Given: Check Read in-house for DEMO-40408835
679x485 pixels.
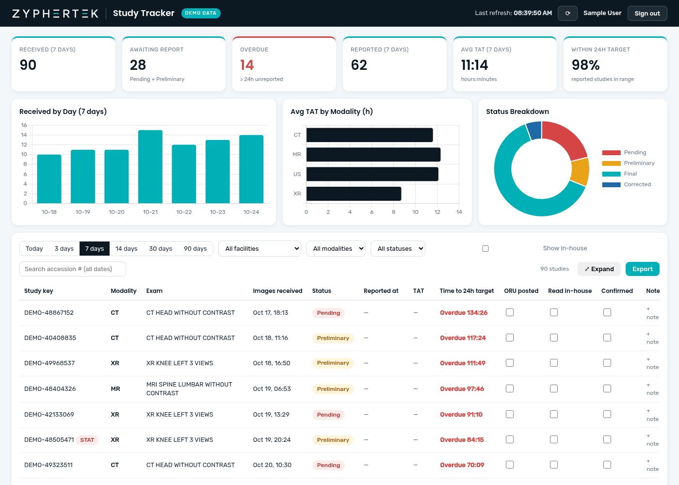Looking at the screenshot, I should pos(554,338).
